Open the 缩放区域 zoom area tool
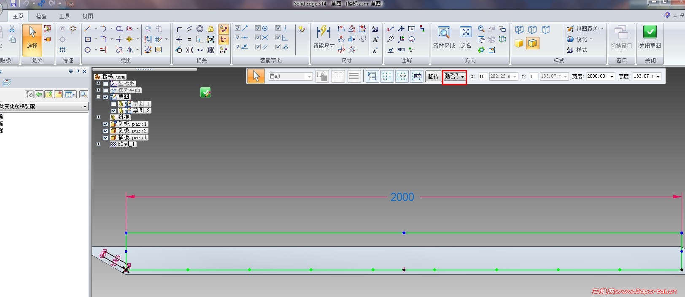Screen dimensions: 685x297 point(444,37)
